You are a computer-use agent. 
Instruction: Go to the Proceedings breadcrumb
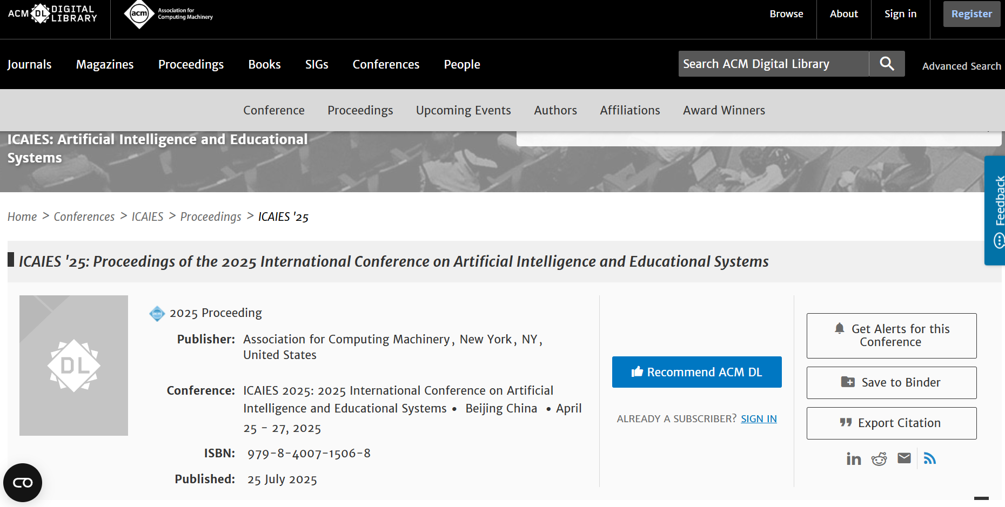coord(211,217)
